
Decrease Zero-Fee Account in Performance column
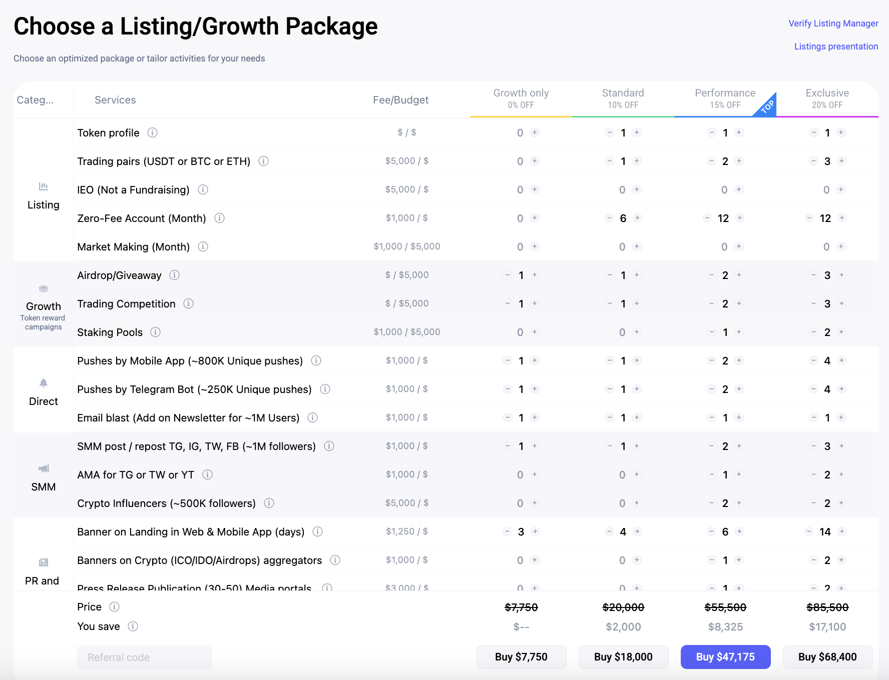[707, 218]
